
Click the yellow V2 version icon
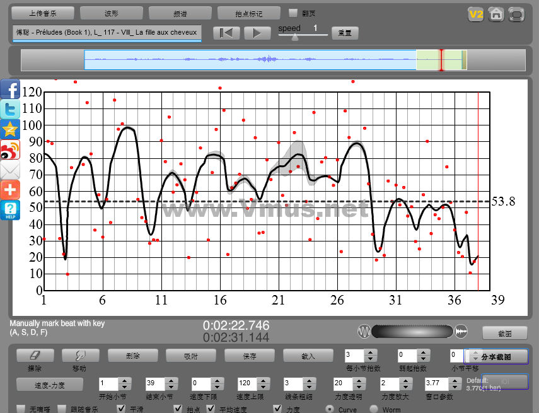[x=476, y=13]
